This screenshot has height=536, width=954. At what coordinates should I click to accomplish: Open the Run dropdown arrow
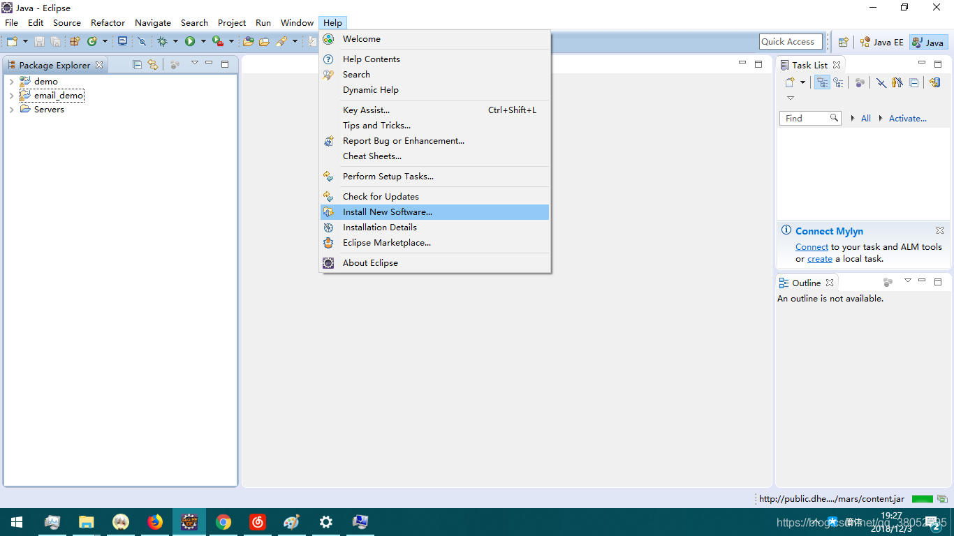pos(203,42)
